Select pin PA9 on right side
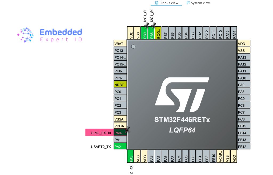The image size is (273, 175). (244, 85)
